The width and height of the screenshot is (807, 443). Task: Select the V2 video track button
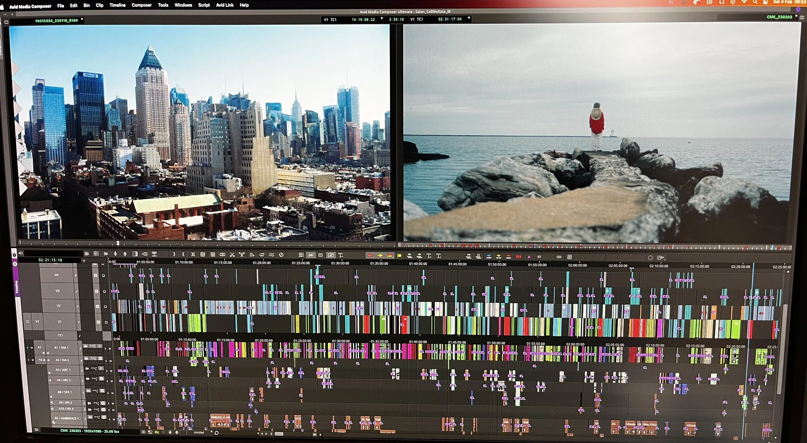(58, 306)
